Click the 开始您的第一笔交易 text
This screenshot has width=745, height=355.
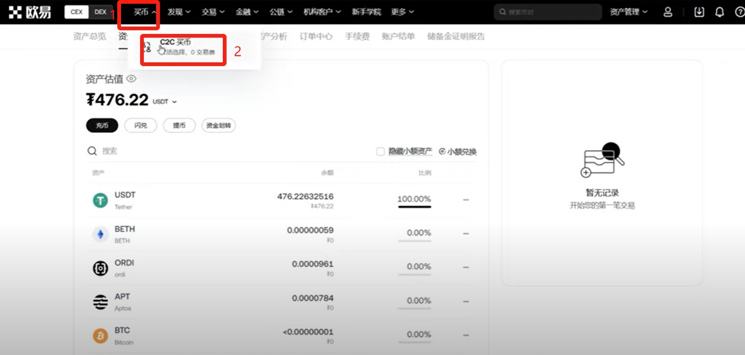pyautogui.click(x=602, y=206)
